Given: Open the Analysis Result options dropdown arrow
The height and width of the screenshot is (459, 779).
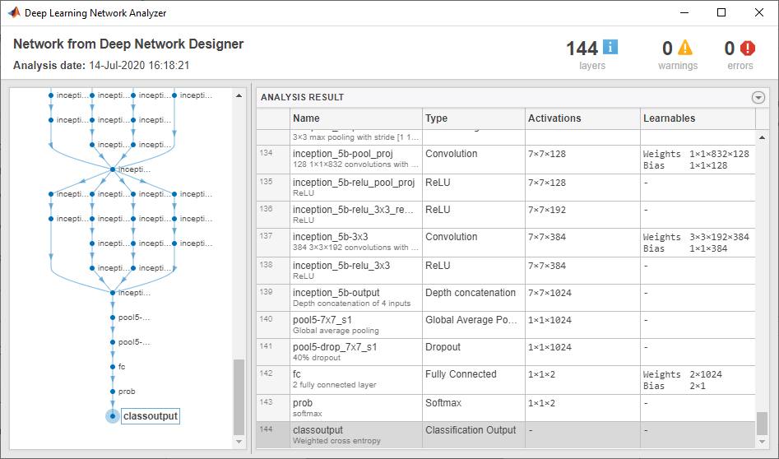Looking at the screenshot, I should click(758, 97).
